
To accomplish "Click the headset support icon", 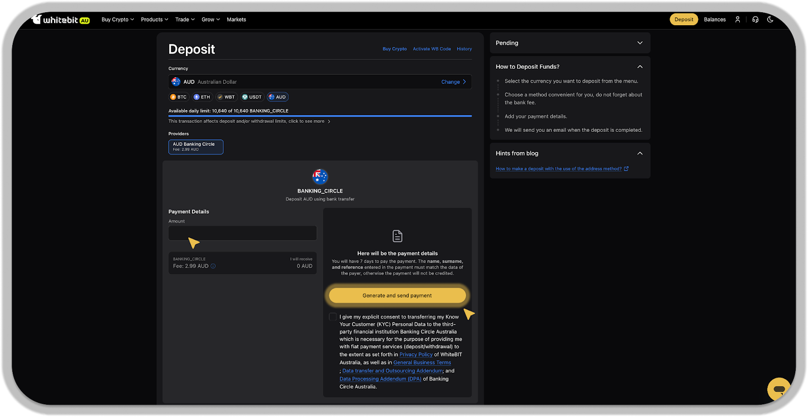I will click(x=755, y=19).
